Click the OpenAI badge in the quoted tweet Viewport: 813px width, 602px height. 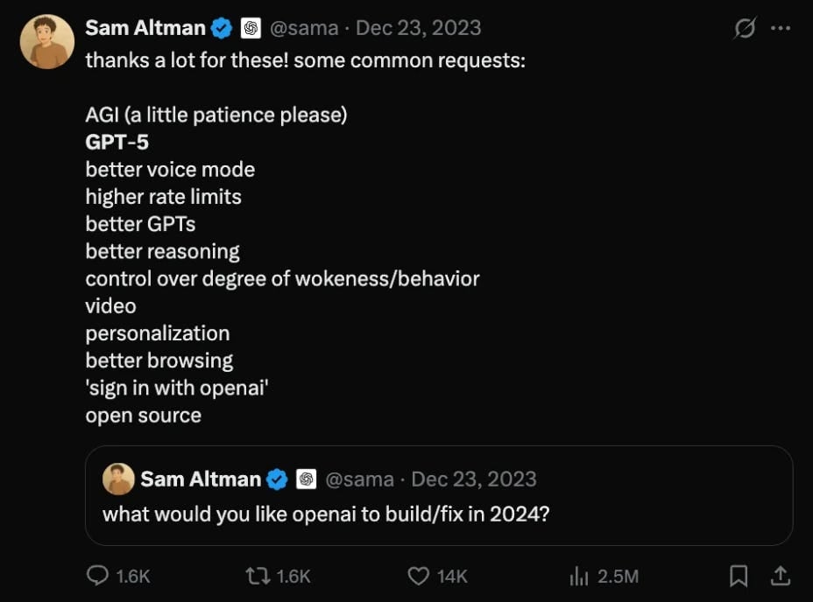coord(306,479)
